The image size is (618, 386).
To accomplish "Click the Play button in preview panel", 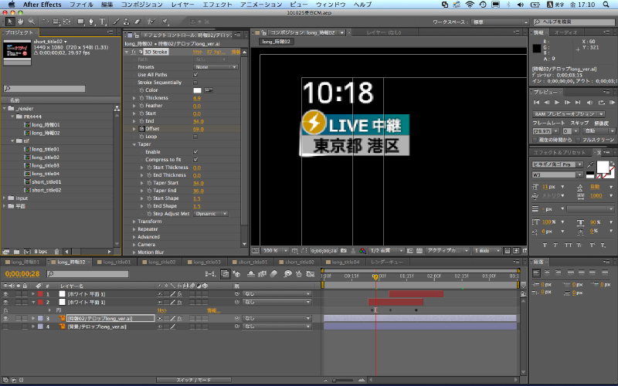I will point(557,102).
